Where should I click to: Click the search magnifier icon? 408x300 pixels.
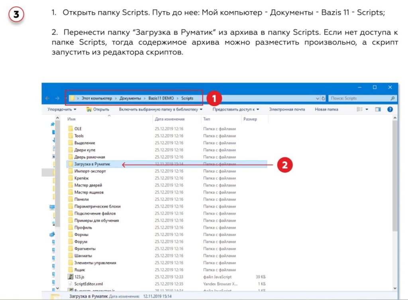click(x=392, y=98)
